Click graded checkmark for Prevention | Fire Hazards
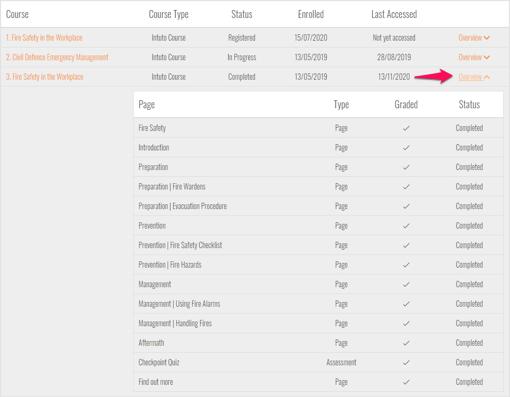Image resolution: width=510 pixels, height=397 pixels. (406, 265)
